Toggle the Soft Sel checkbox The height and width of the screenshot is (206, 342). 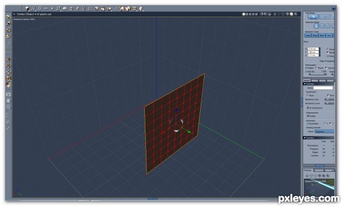coord(306,71)
